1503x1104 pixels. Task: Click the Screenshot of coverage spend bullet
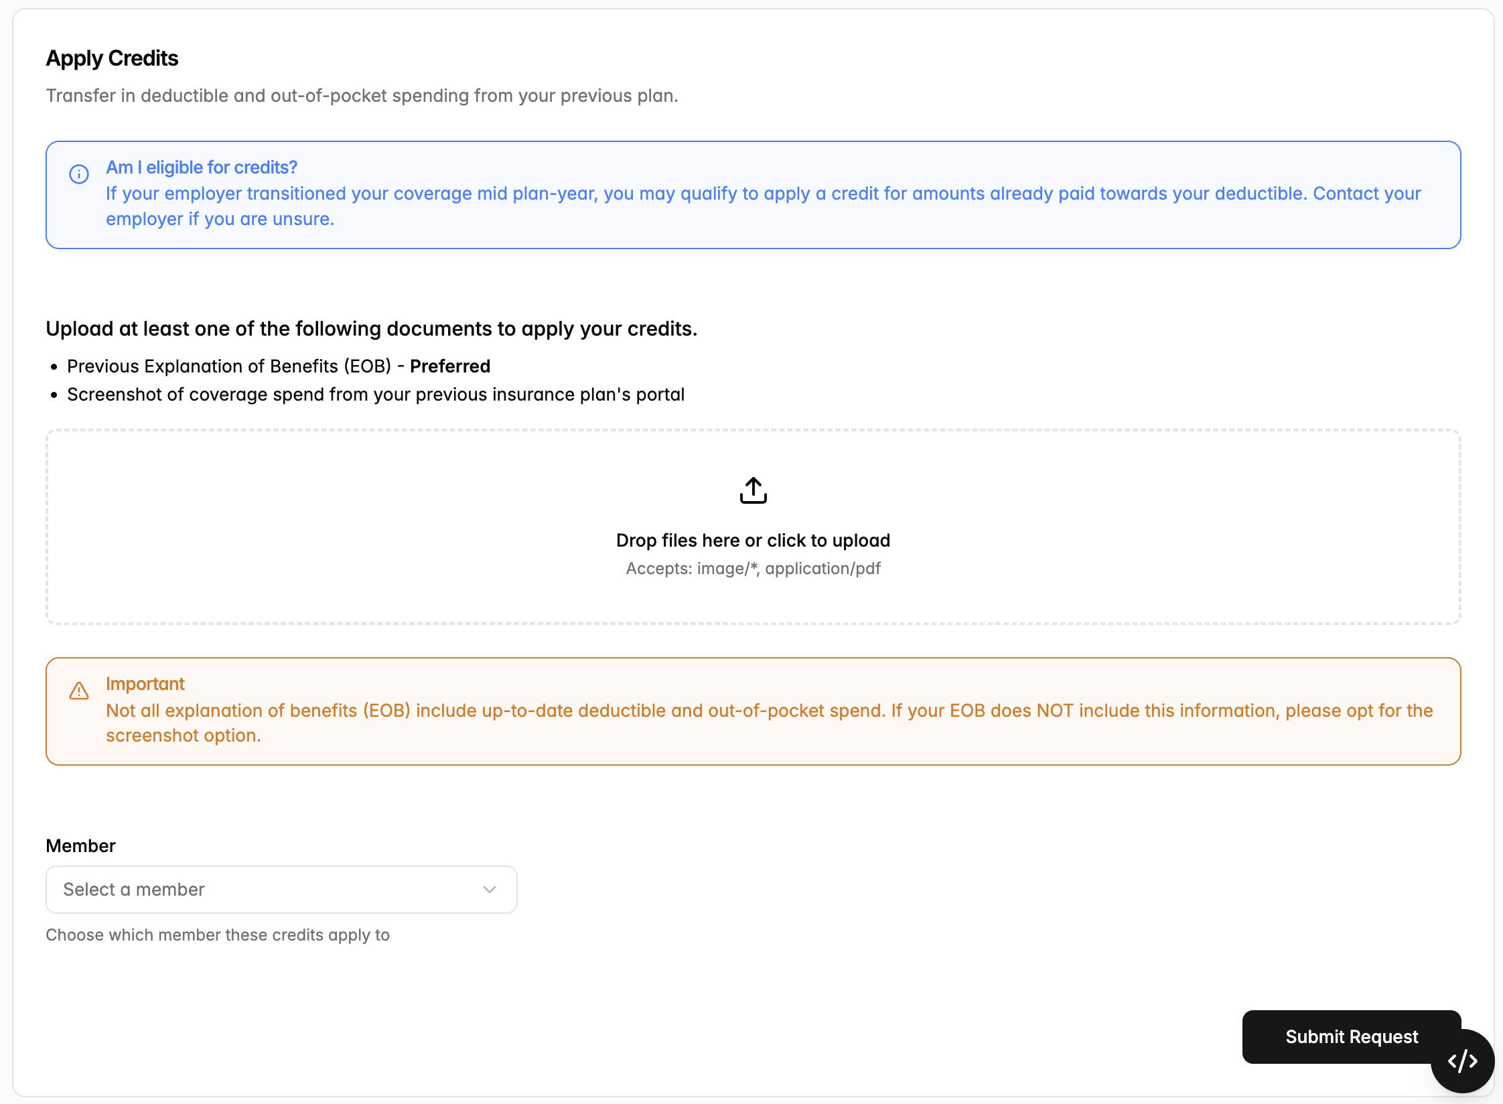376,395
